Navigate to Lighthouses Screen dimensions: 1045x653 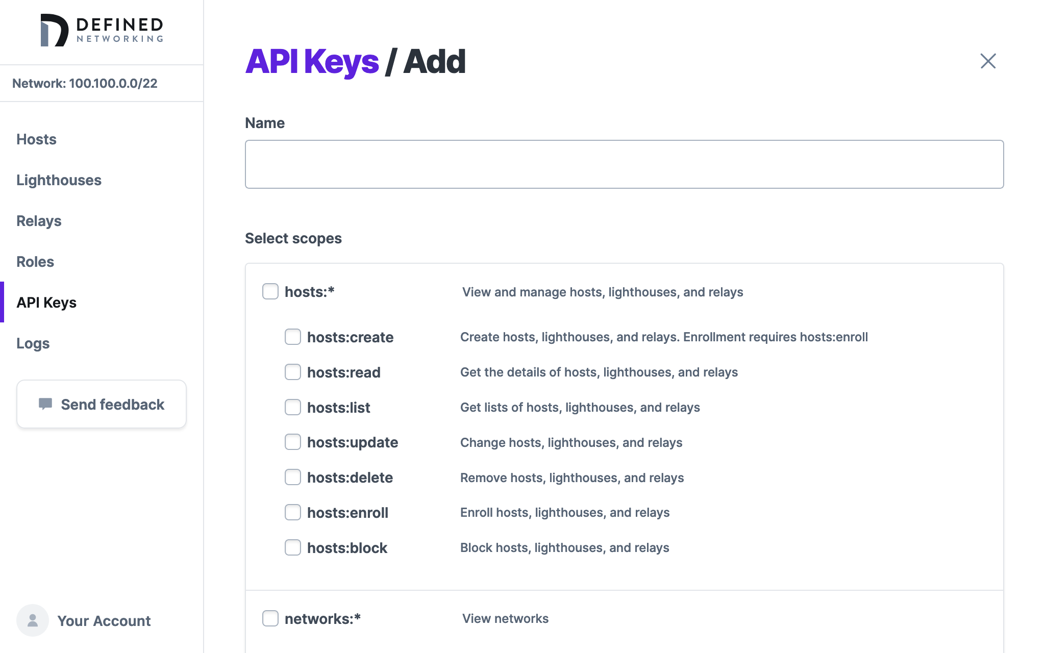59,180
